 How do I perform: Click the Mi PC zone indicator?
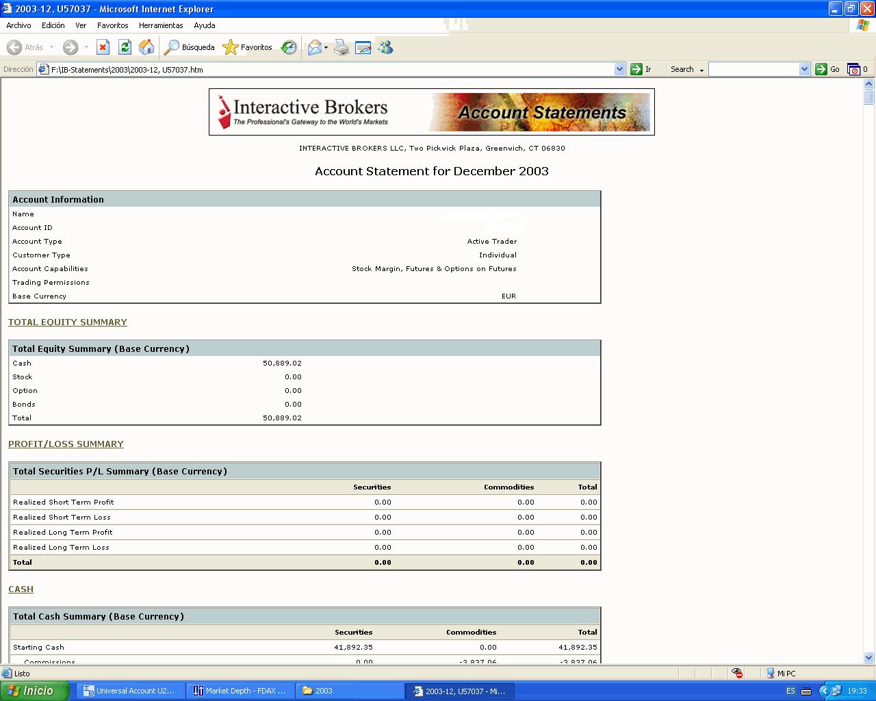tap(781, 674)
